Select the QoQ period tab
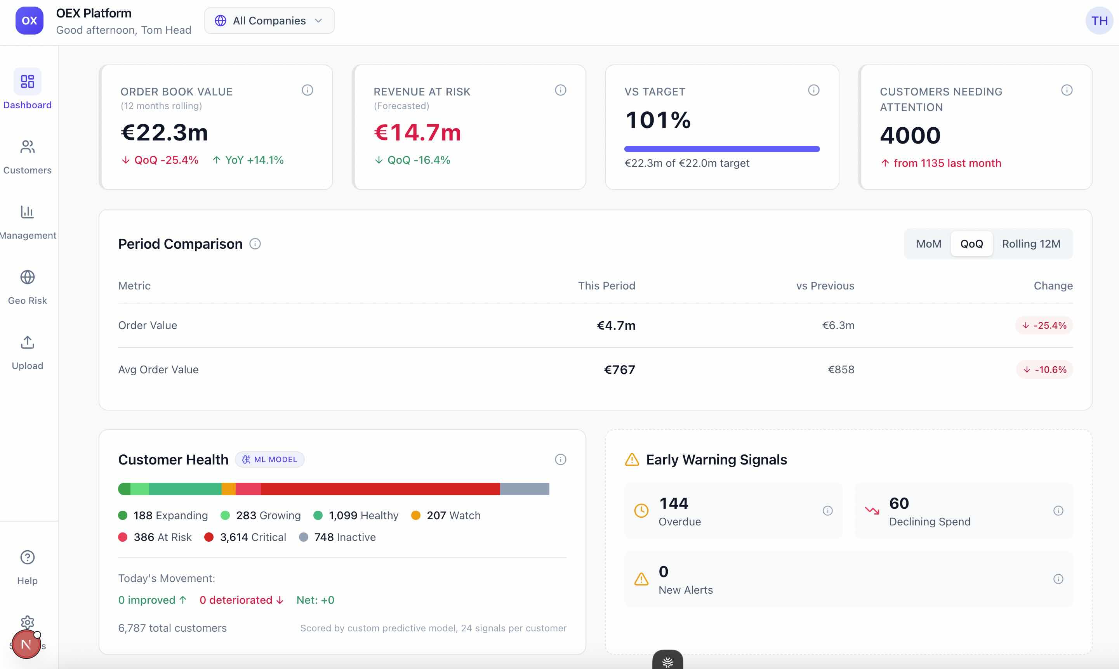The width and height of the screenshot is (1119, 669). point(971,244)
